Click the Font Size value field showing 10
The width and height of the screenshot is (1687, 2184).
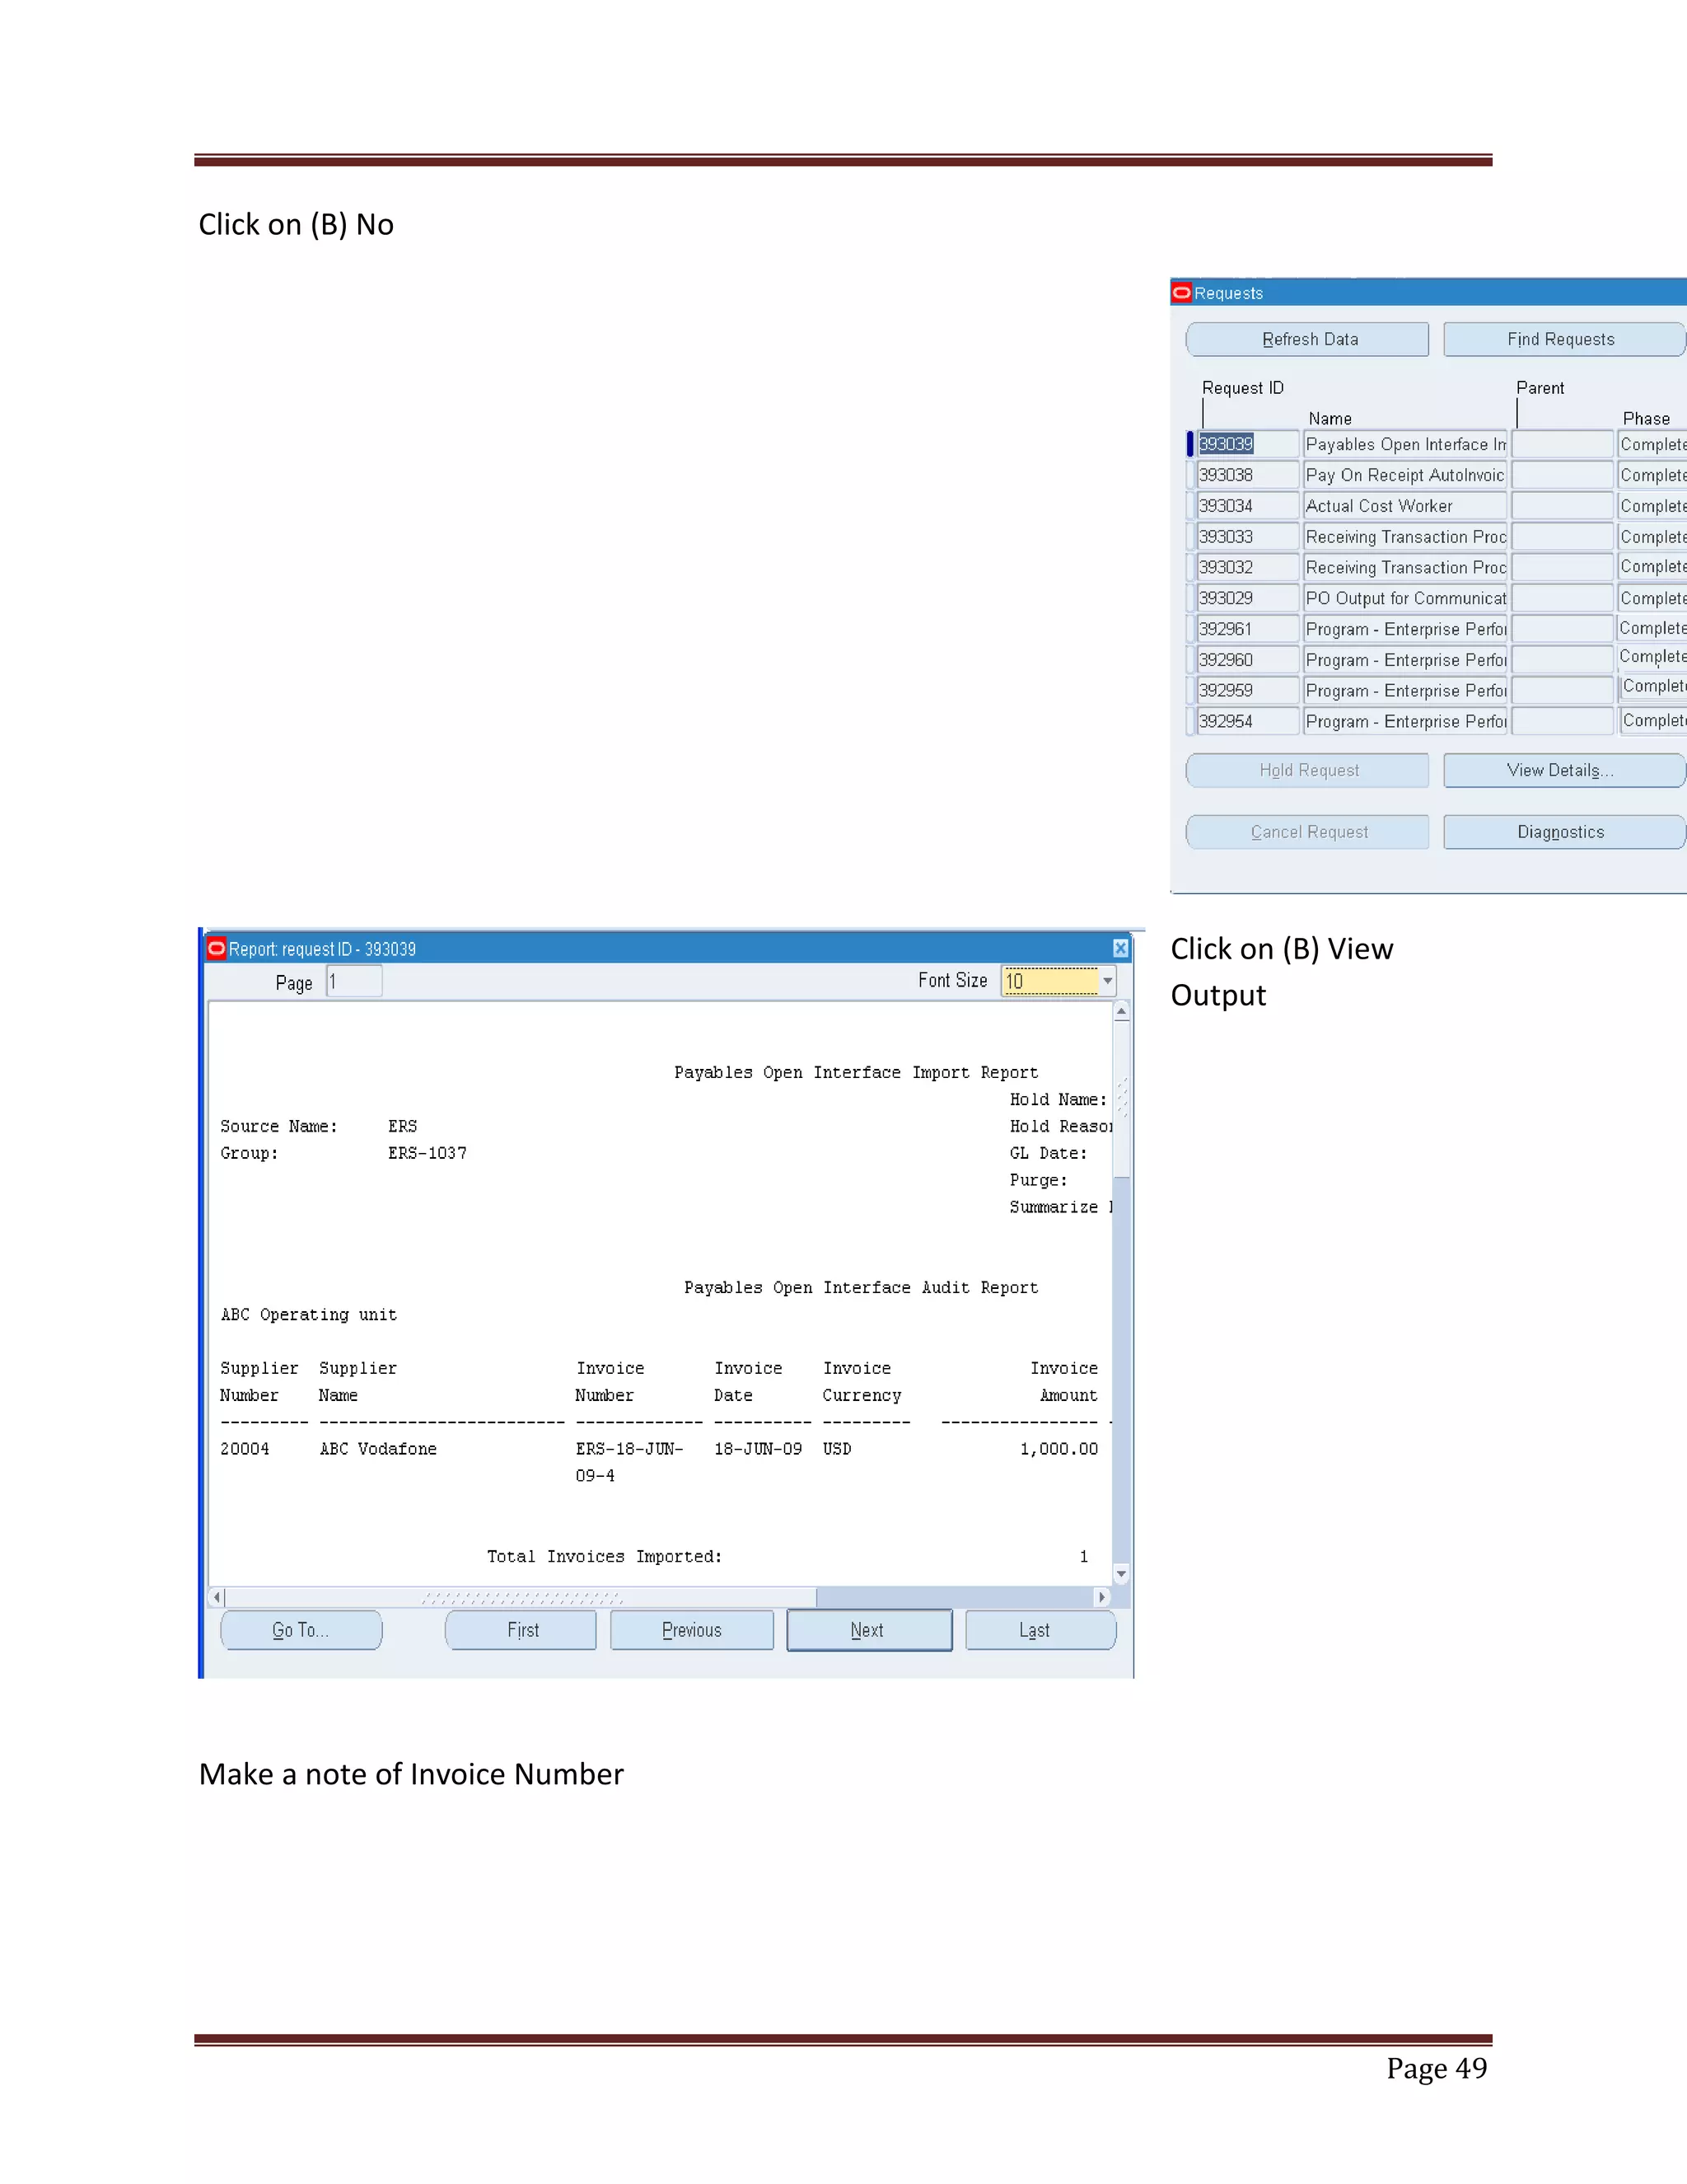1049,981
